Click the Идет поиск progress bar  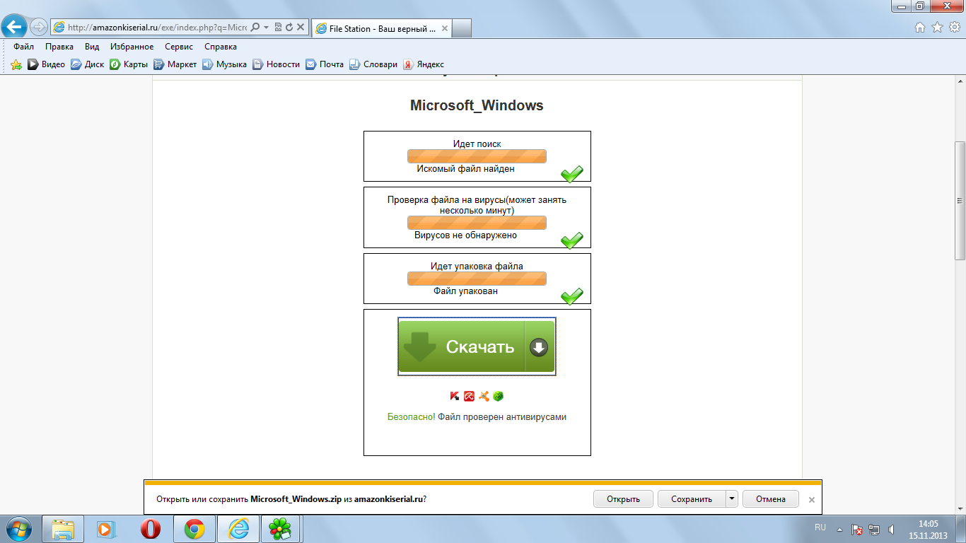click(477, 156)
